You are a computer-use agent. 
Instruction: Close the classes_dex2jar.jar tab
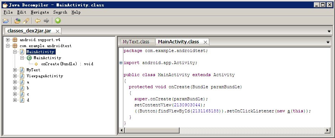coord(57,31)
